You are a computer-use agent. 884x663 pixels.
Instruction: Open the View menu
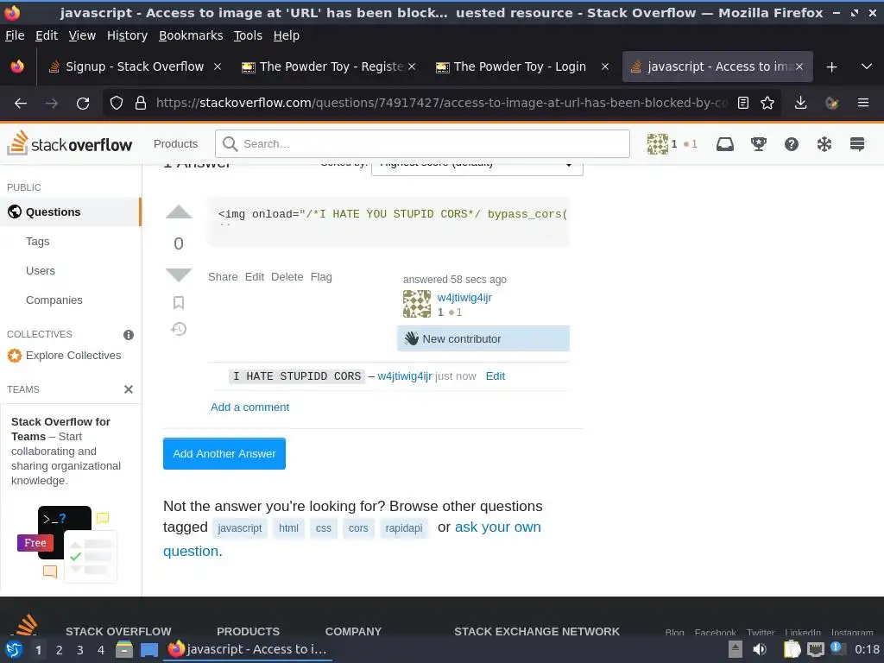[x=82, y=35]
